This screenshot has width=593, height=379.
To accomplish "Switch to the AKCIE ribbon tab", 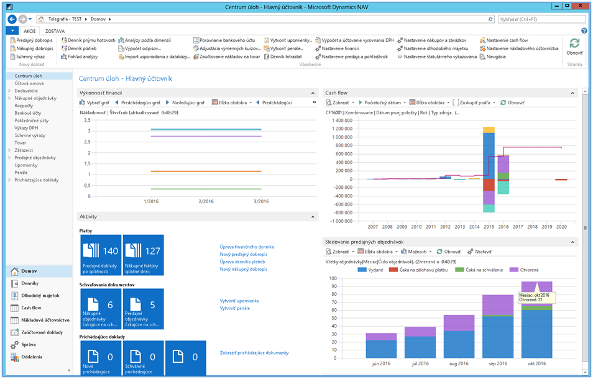I will pyautogui.click(x=29, y=31).
